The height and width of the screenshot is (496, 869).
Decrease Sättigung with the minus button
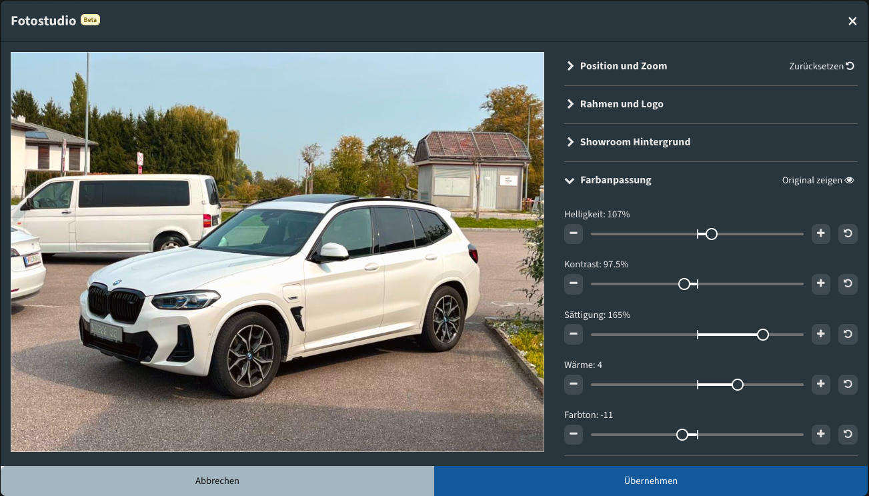coord(574,334)
